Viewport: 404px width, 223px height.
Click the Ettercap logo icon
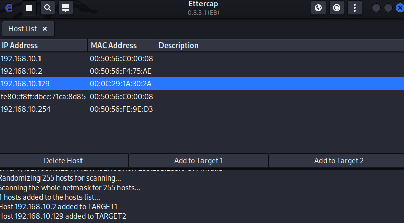9,8
